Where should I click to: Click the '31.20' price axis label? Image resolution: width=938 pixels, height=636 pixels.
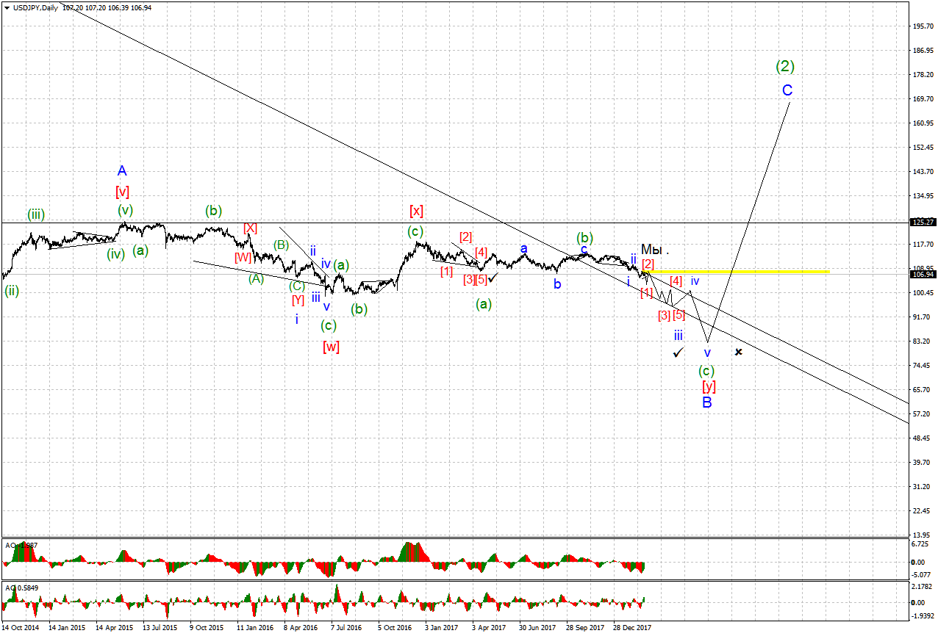click(x=921, y=486)
